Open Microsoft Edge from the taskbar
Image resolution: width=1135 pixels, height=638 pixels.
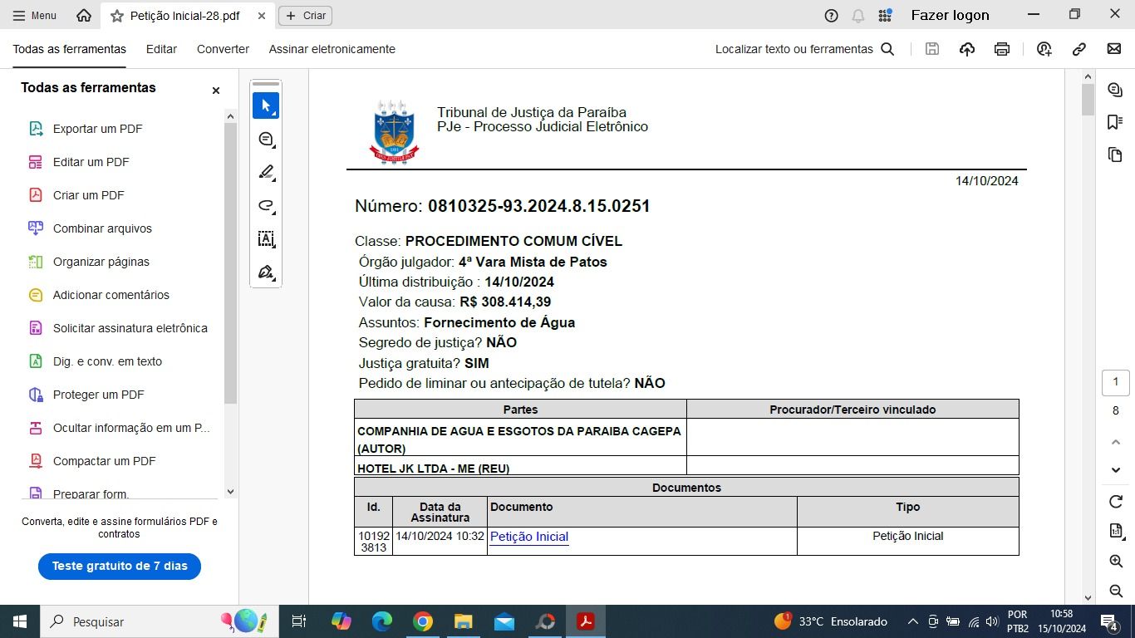[382, 621]
